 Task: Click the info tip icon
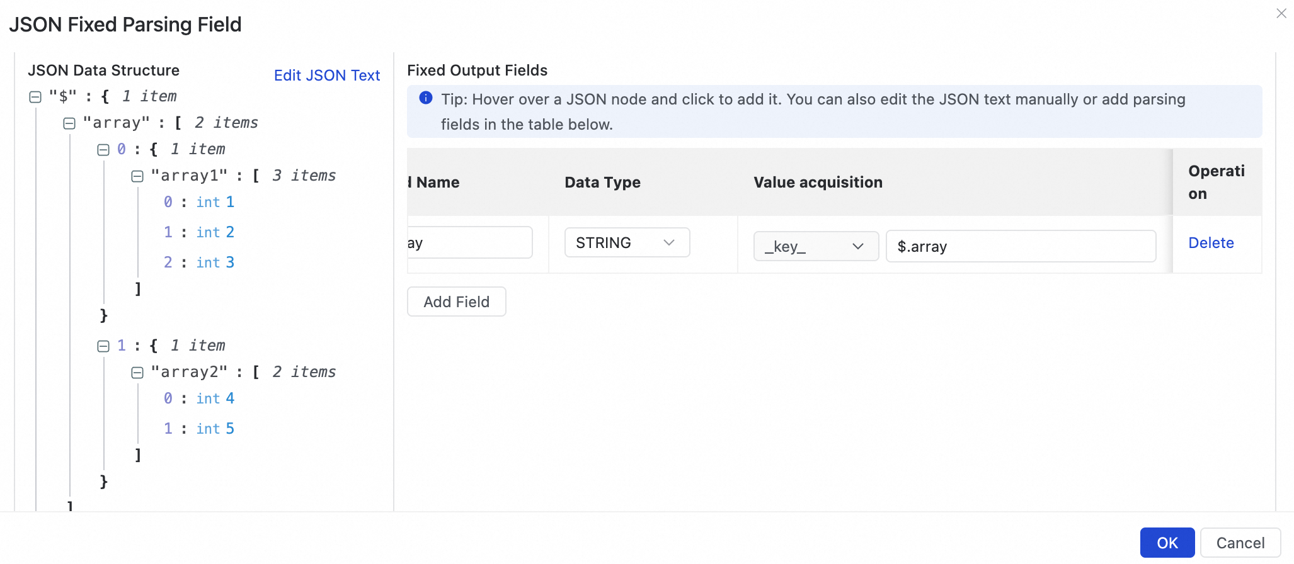coord(426,98)
